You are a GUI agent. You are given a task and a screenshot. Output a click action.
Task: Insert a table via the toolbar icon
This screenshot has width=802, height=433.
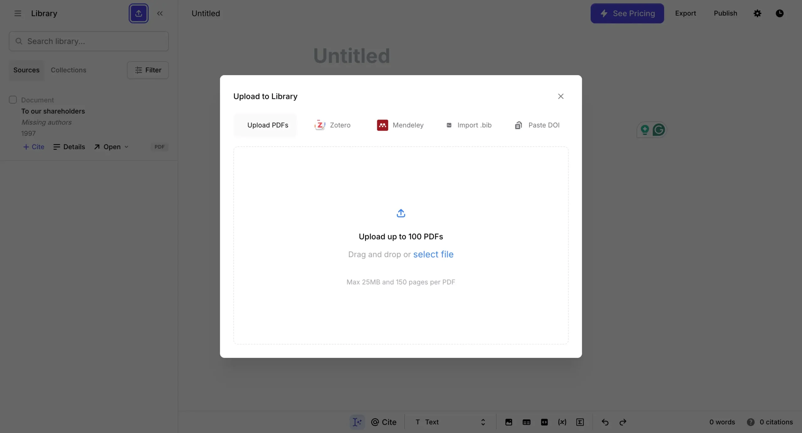tap(526, 422)
